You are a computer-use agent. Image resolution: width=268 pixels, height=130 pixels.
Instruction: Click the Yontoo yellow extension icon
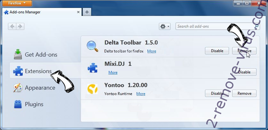point(93,89)
